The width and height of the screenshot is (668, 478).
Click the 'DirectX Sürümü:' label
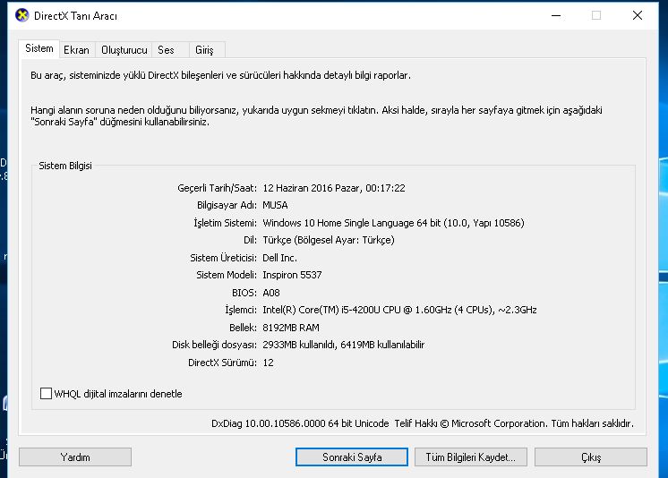(223, 363)
